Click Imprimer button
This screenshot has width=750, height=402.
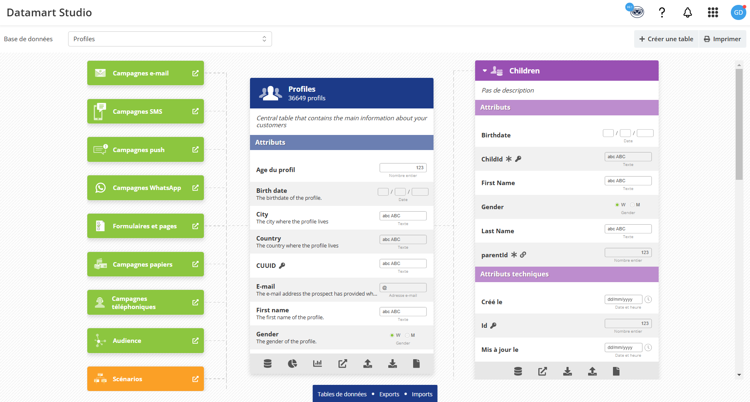click(723, 39)
